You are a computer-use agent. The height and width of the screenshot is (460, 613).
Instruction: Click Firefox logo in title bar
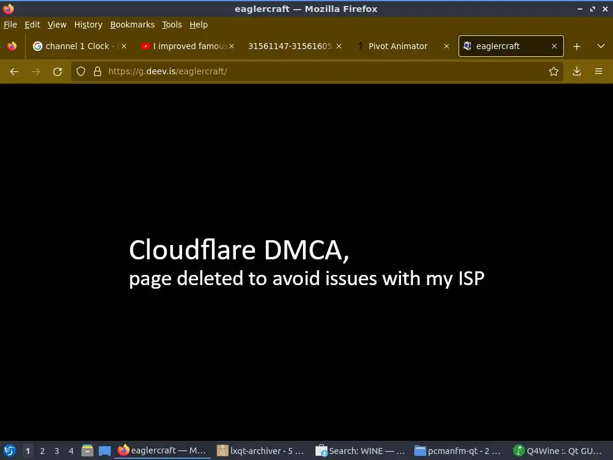click(x=8, y=8)
